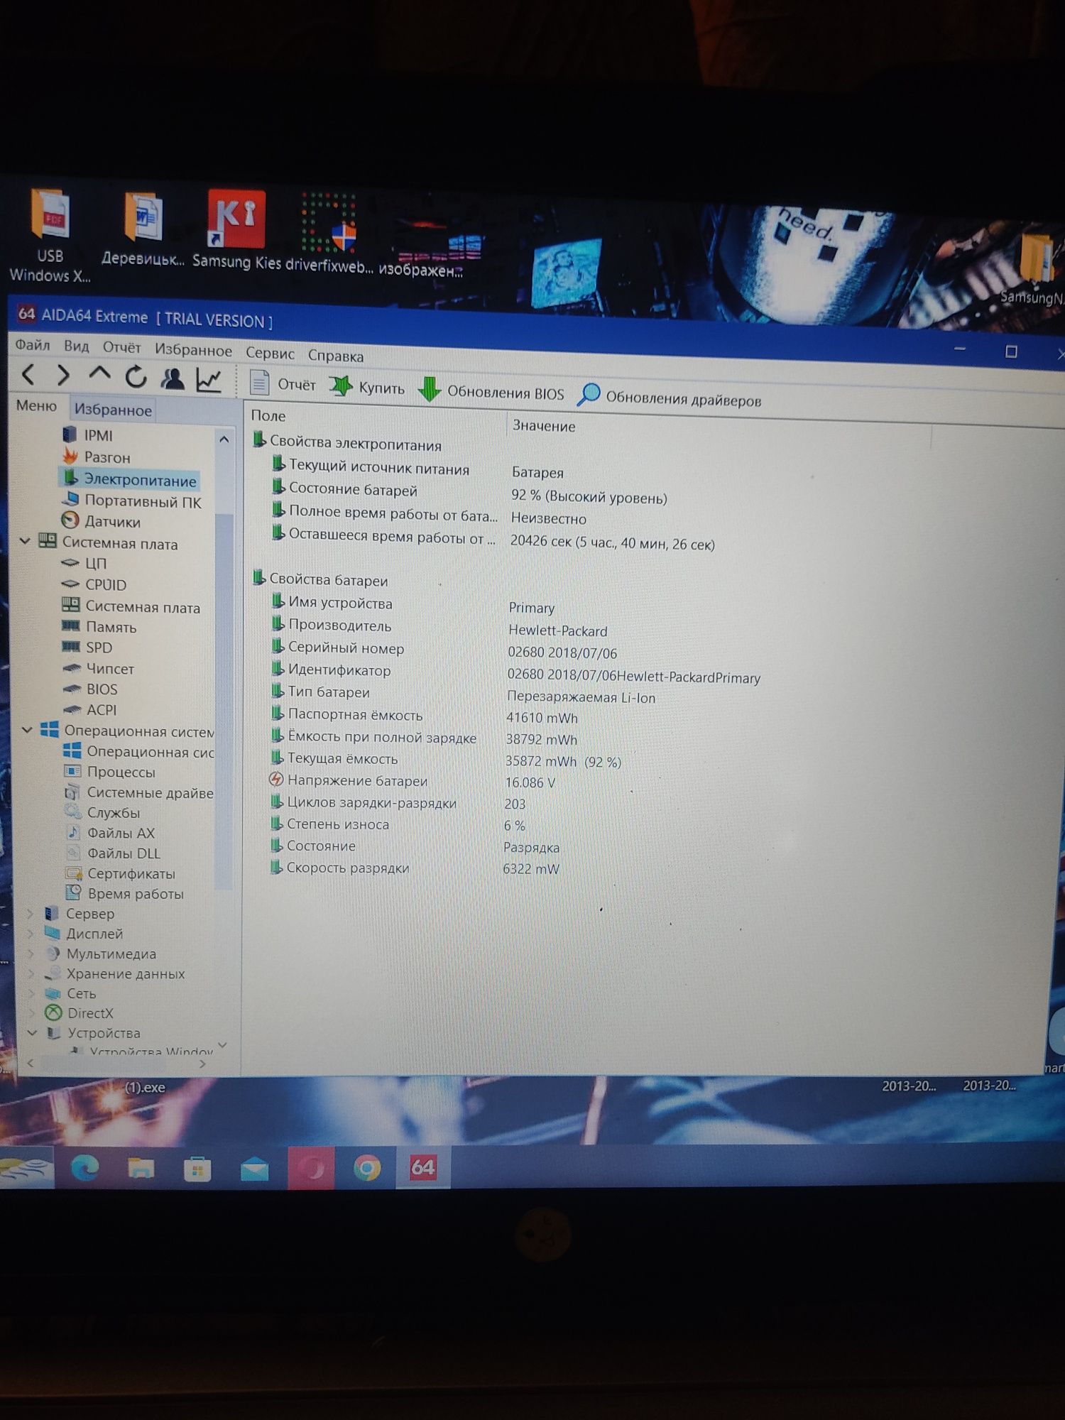The height and width of the screenshot is (1420, 1065).
Task: Select the Состояние батарей row
Action: click(469, 493)
